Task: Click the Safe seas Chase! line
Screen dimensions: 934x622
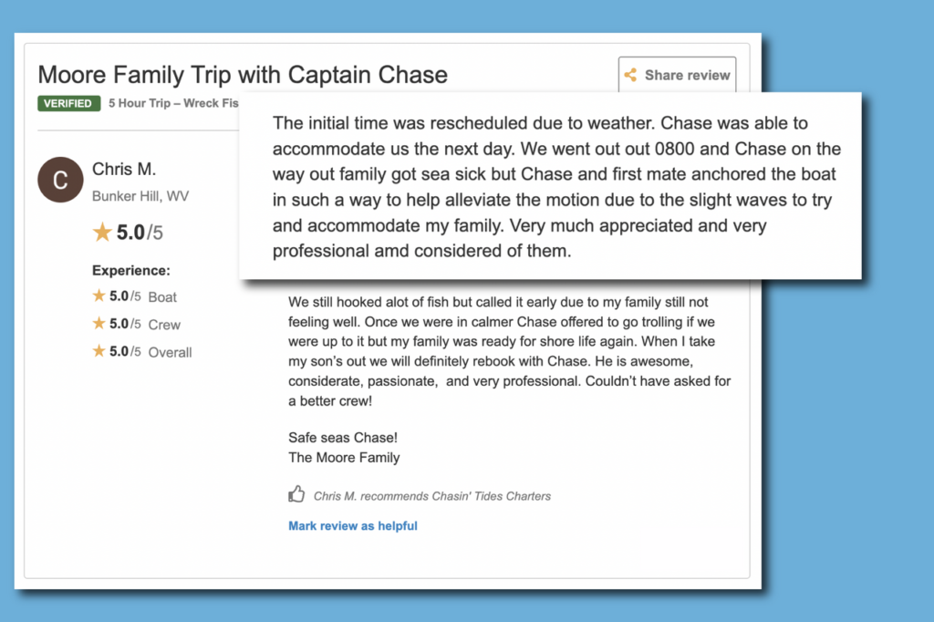Action: (343, 438)
